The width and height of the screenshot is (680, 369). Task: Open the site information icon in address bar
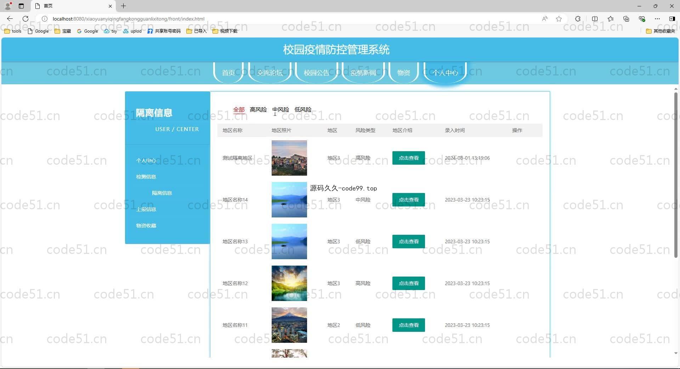coord(45,19)
